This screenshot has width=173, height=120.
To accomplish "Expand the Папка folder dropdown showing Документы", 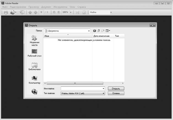I will click(x=89, y=31).
